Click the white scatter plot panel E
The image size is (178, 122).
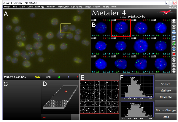[x=99, y=96]
